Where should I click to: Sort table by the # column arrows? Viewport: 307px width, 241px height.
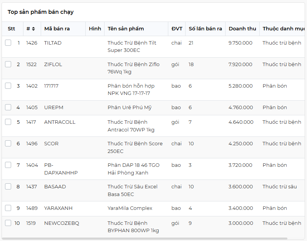coord(33,29)
